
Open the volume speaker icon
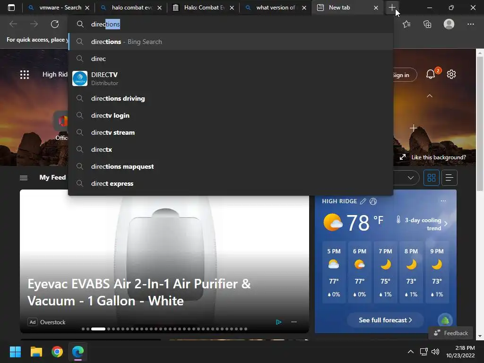(x=435, y=352)
